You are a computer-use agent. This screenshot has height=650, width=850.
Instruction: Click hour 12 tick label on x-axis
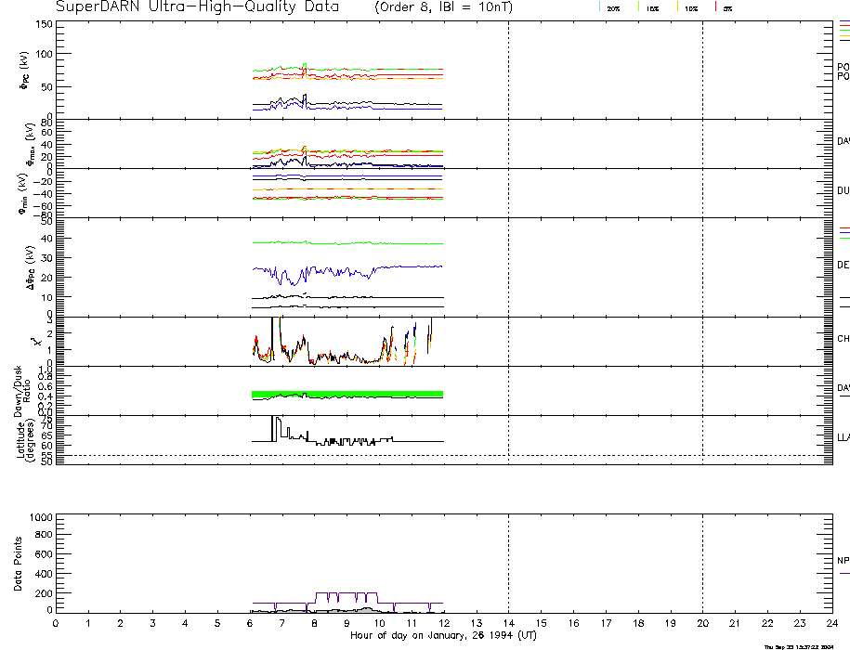[x=443, y=624]
